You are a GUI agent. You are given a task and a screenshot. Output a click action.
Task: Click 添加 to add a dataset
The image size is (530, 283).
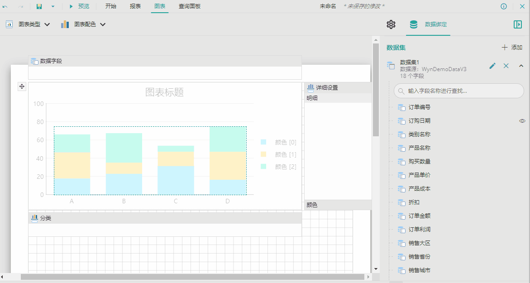512,48
